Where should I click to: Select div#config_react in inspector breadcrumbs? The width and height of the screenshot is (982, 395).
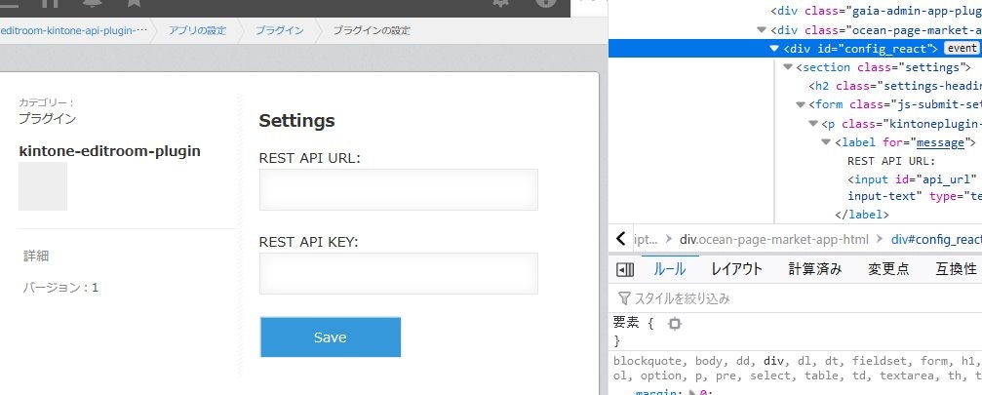point(936,239)
